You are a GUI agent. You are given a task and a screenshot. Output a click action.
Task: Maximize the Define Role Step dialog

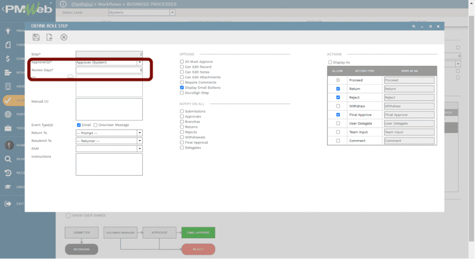[430, 26]
